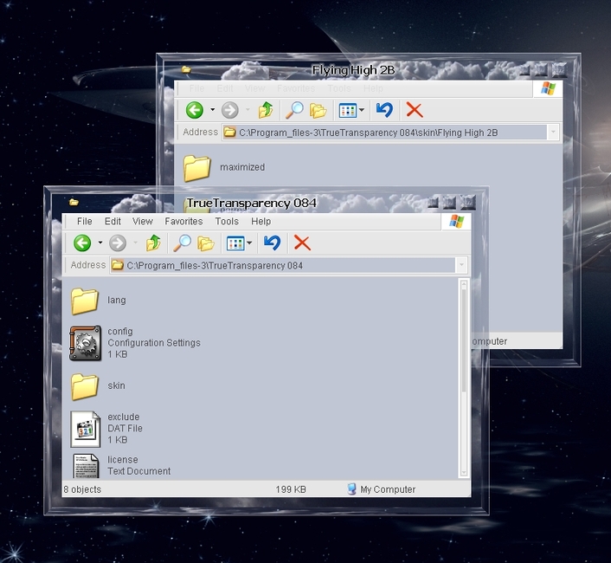The width and height of the screenshot is (611, 563).
Task: Select the skin folder icon
Action: (85, 386)
